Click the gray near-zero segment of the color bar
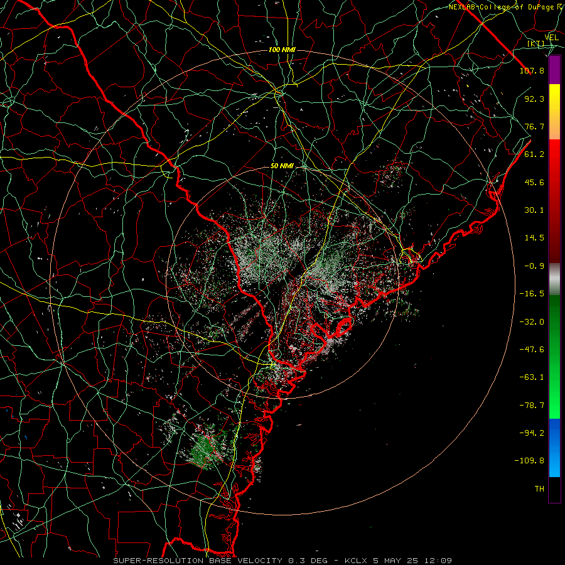This screenshot has height=565, width=565. [x=554, y=279]
